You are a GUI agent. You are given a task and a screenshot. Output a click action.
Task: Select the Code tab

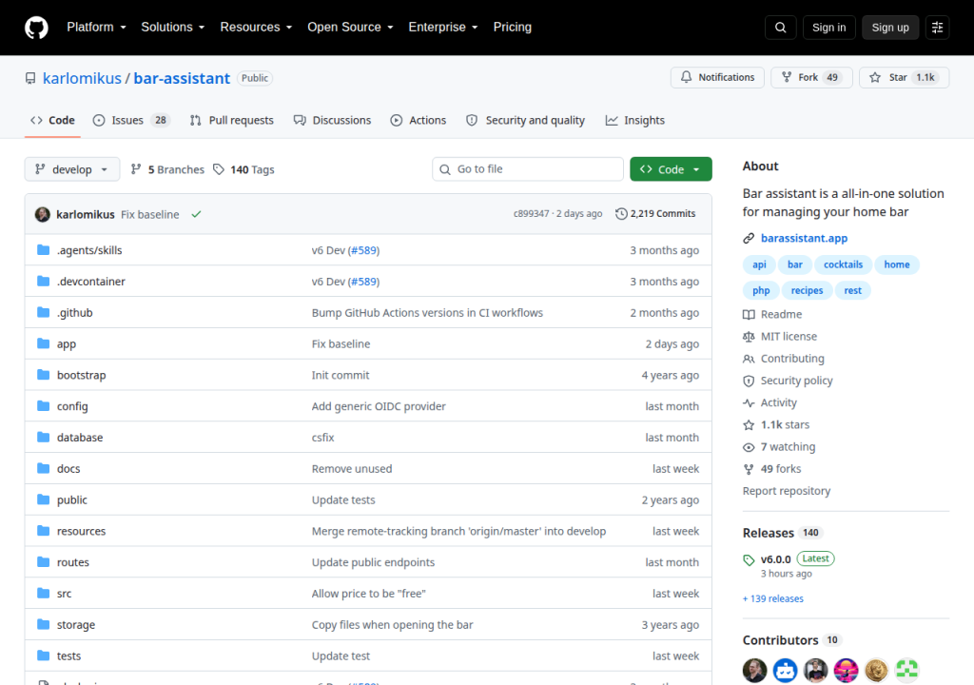53,120
